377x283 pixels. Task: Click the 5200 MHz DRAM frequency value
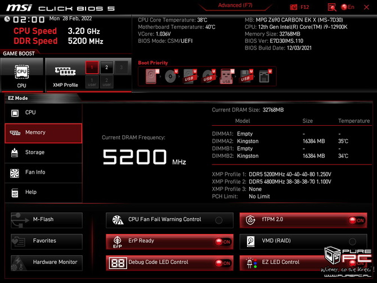coord(144,157)
